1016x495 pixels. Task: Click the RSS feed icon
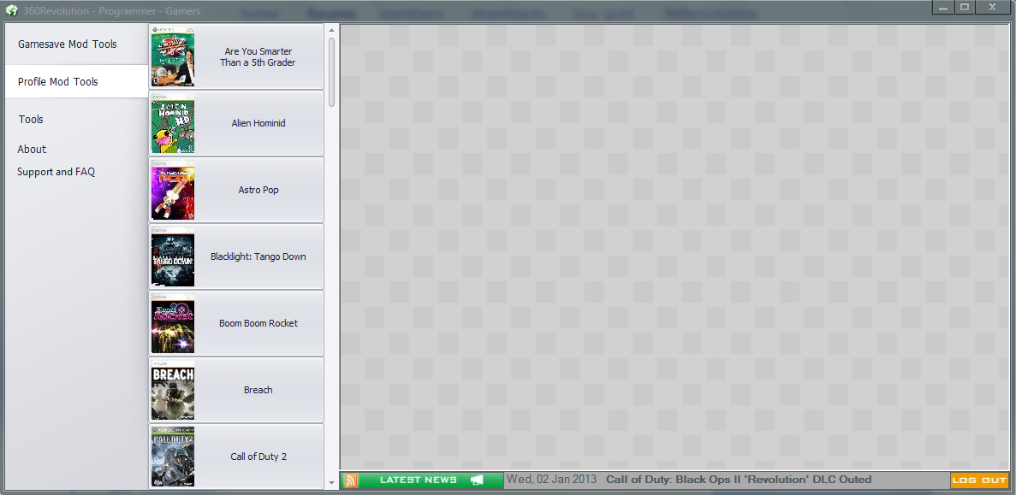pyautogui.click(x=350, y=480)
